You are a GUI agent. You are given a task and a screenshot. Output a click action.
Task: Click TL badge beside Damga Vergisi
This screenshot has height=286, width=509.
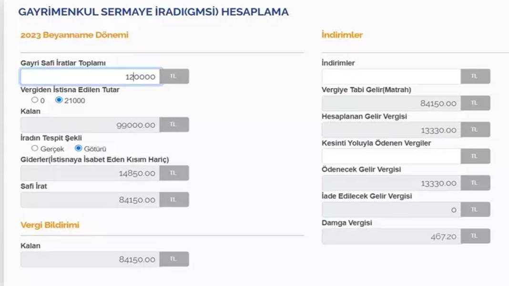(475, 236)
